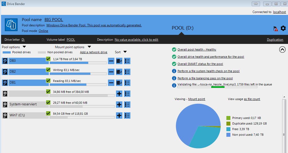Toggle the checkbox on System-reserviert drive
Image resolution: width=288 pixels, height=153 pixels.
pyautogui.click(x=48, y=102)
